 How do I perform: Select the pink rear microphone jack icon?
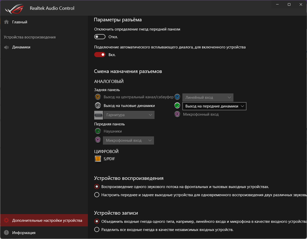coord(177,114)
